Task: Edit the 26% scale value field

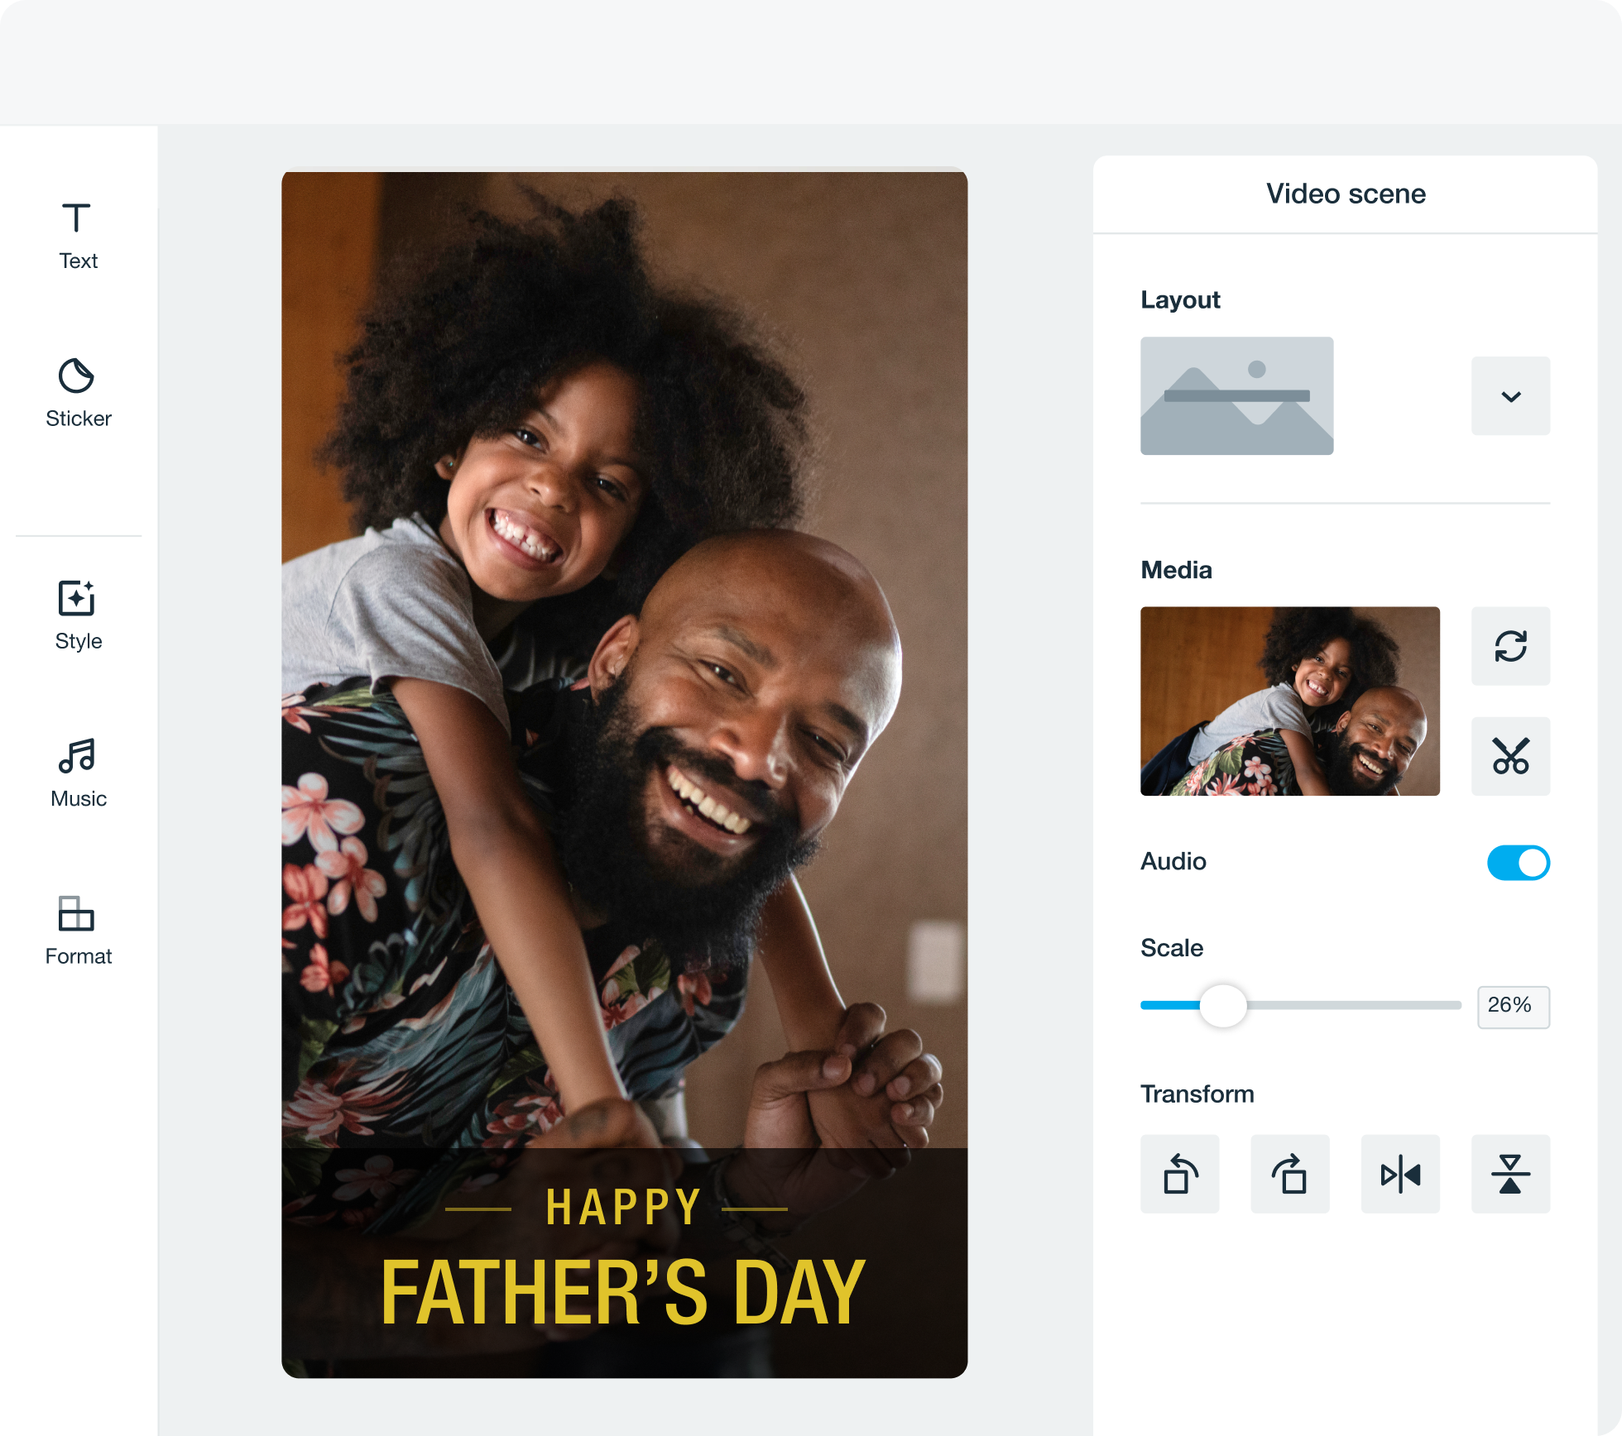Action: click(1513, 1007)
